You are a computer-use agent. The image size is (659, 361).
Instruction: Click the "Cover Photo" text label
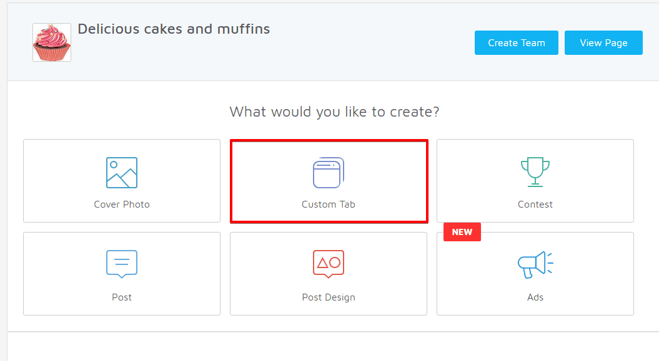click(122, 205)
